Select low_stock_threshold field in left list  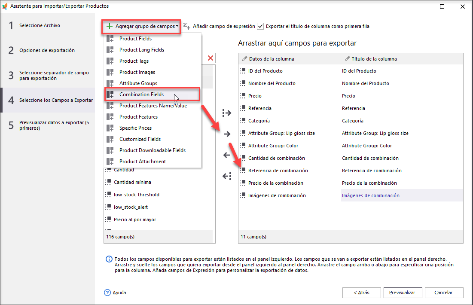(137, 195)
